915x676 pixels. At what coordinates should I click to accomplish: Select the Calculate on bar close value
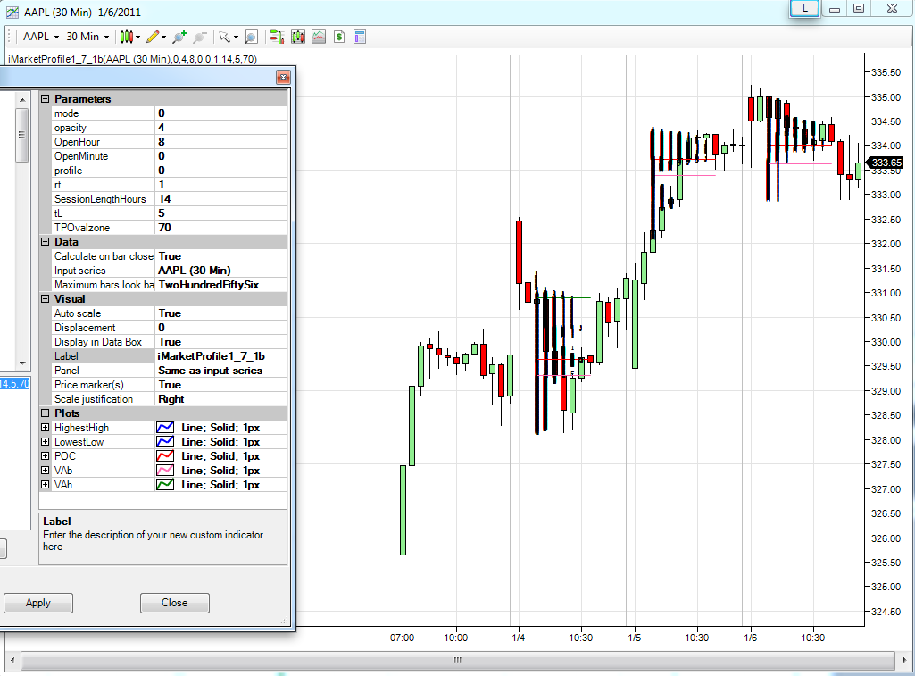tap(221, 256)
